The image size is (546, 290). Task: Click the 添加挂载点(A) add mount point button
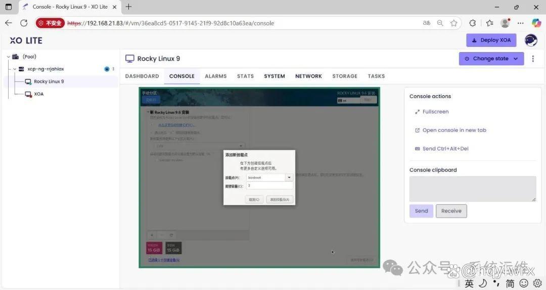(280, 200)
